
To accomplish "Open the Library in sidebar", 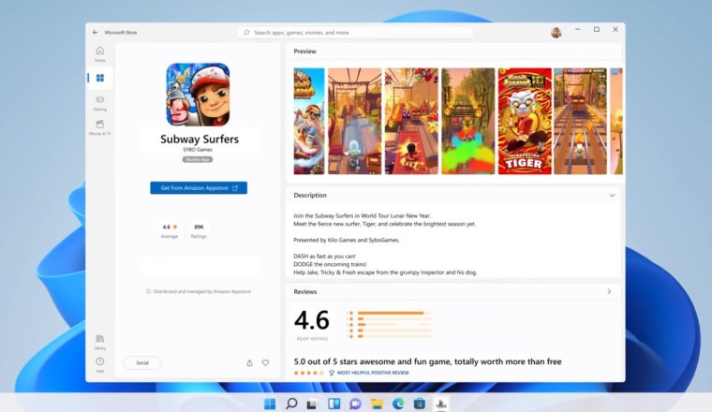I will (x=100, y=342).
